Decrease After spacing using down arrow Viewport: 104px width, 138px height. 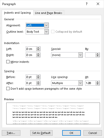38,84
